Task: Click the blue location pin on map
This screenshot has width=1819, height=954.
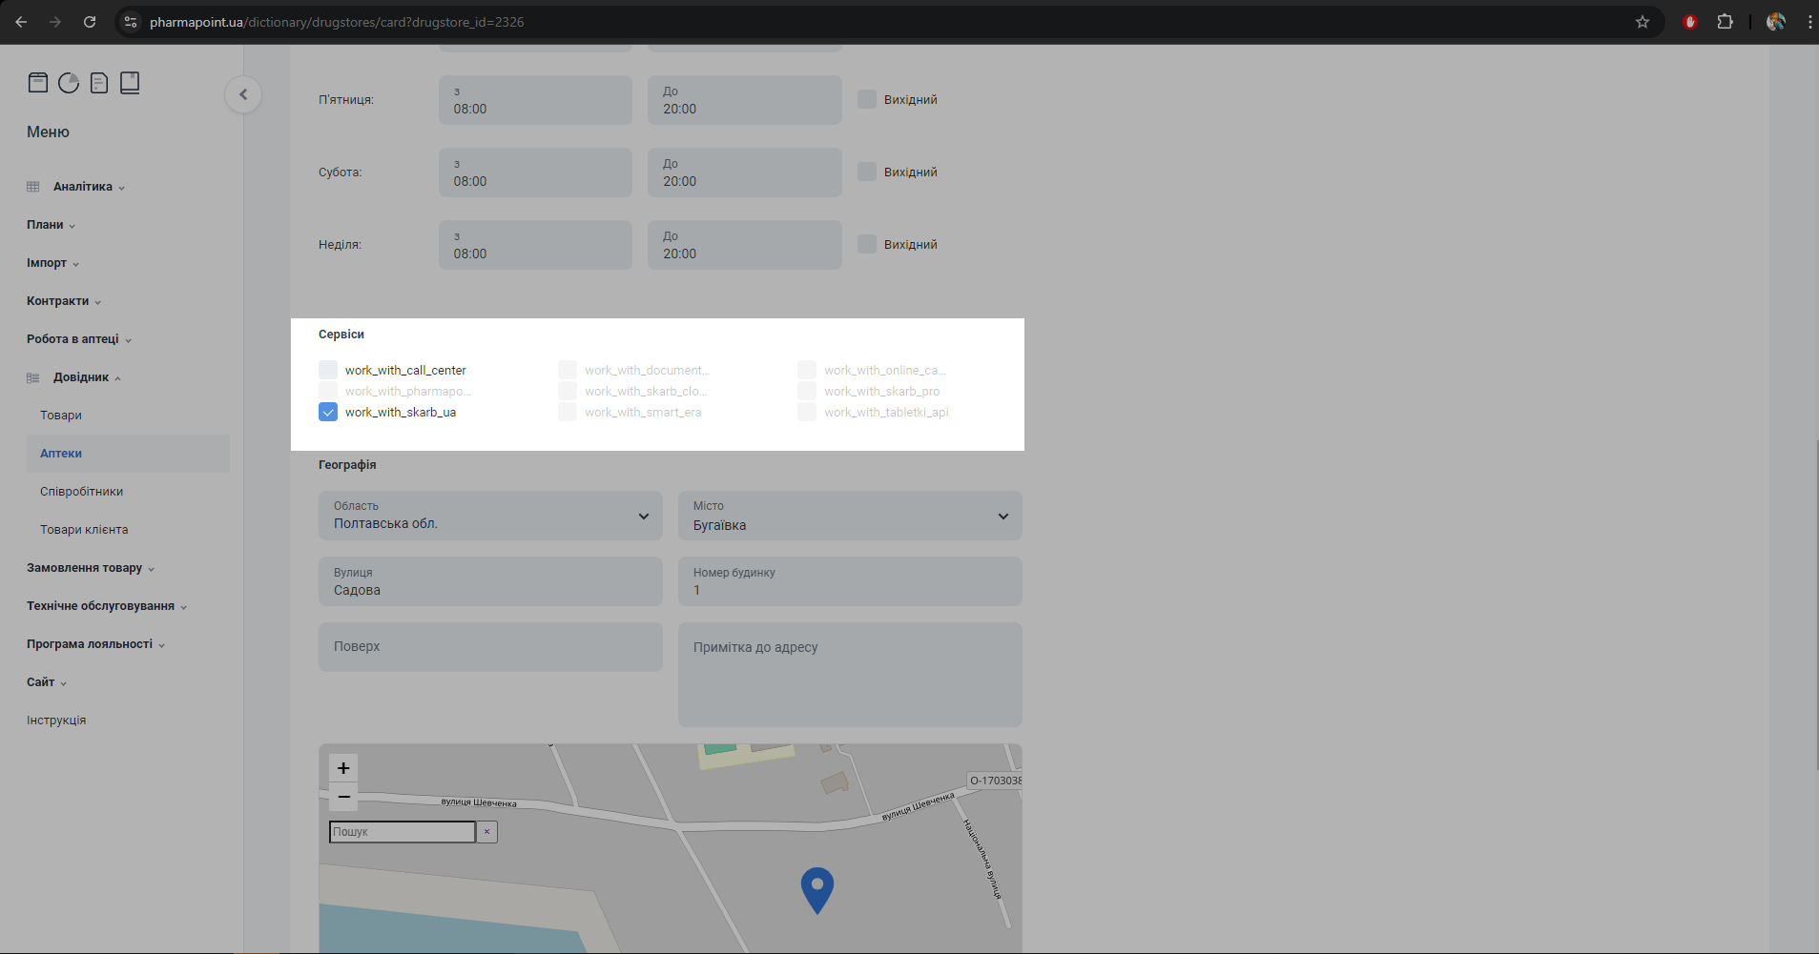Action: [816, 888]
